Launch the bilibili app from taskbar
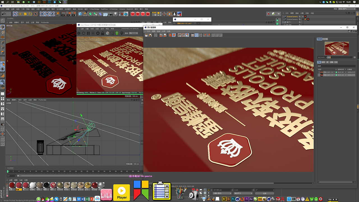359x202 pixels. 106,195
